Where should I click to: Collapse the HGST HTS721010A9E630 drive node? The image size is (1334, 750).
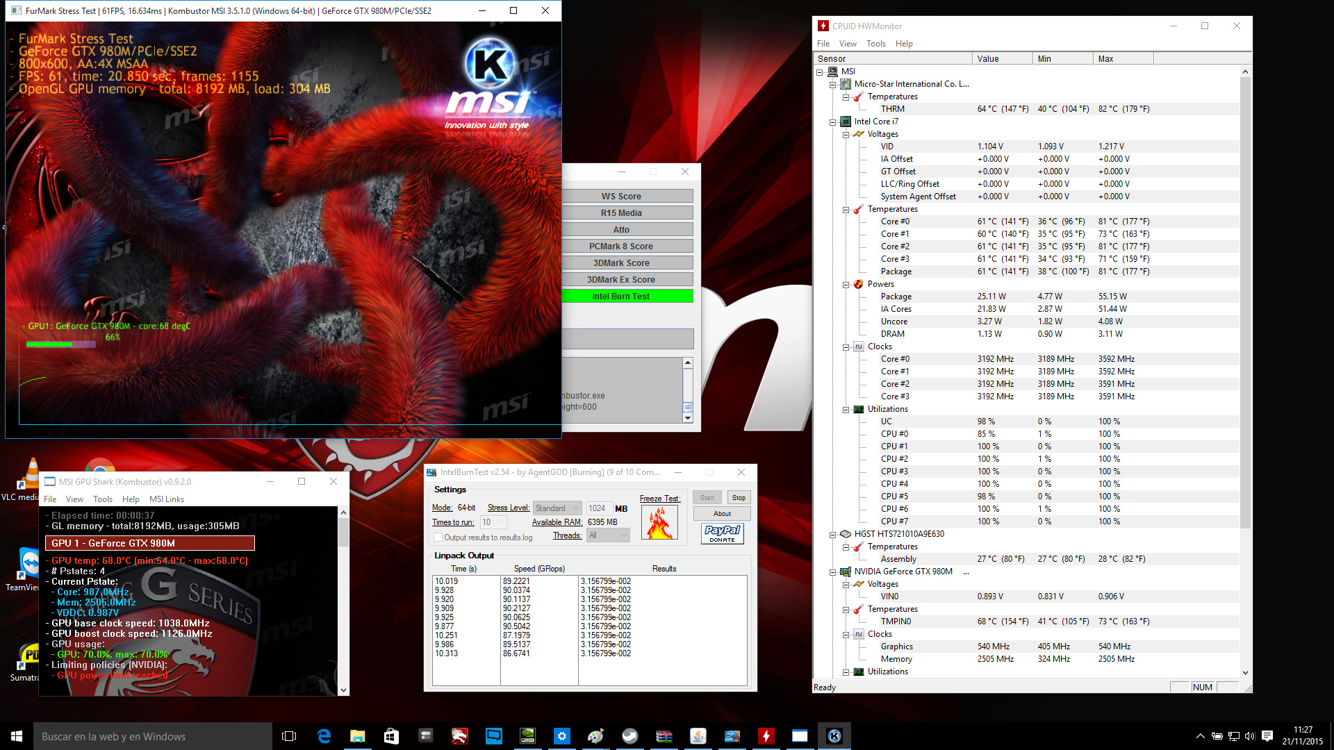point(832,535)
